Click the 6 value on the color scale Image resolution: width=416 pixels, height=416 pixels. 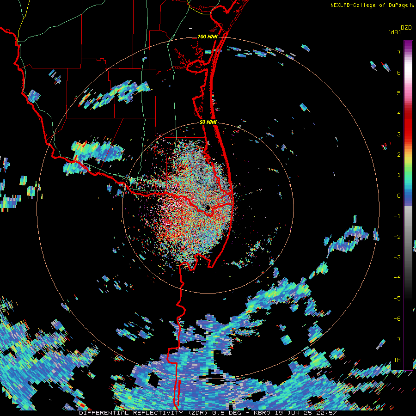point(399,73)
